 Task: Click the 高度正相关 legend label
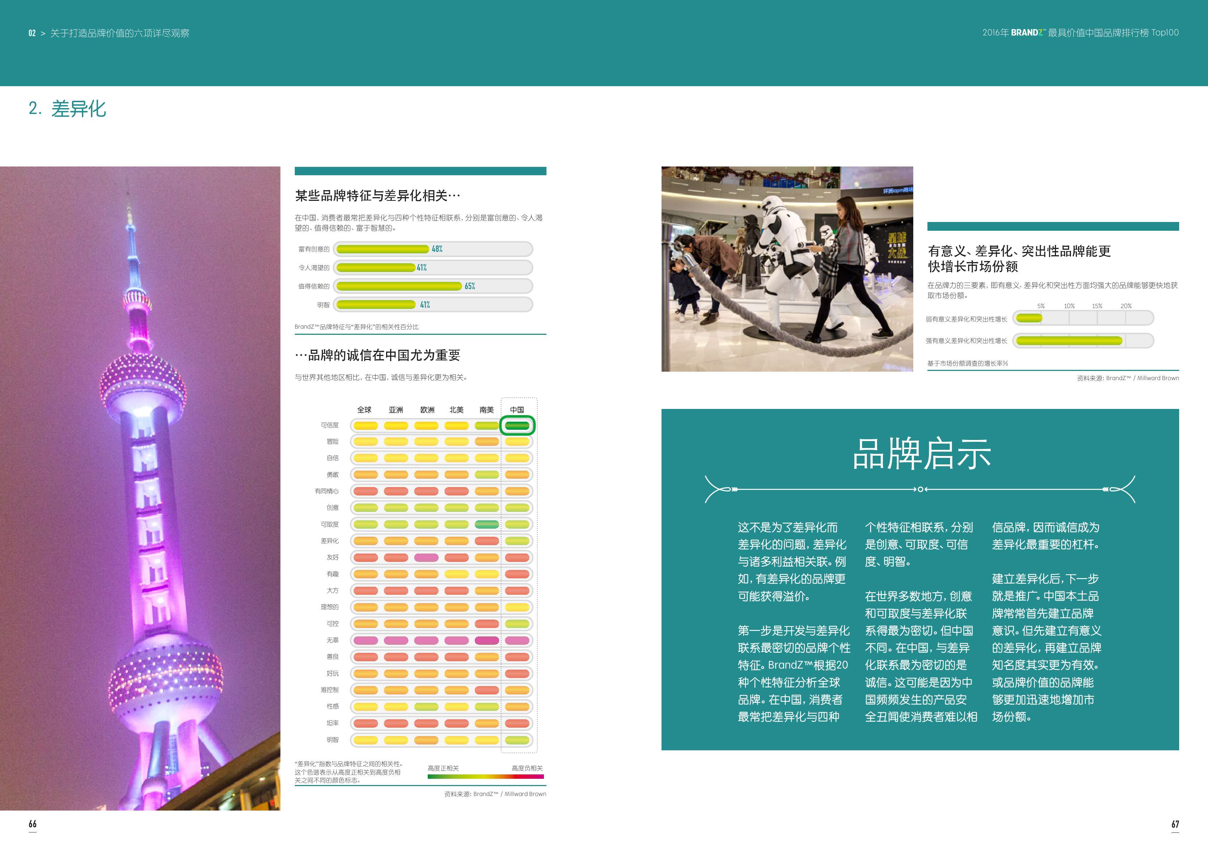[443, 768]
